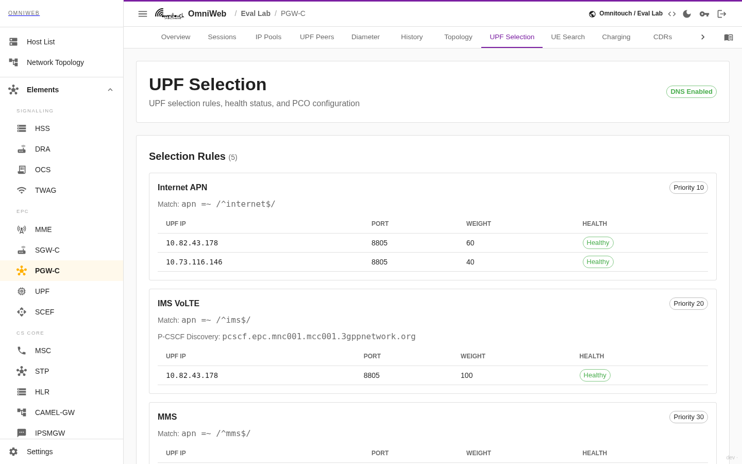Click the CAMEL-GW icon
This screenshot has height=464, width=742.
point(22,412)
